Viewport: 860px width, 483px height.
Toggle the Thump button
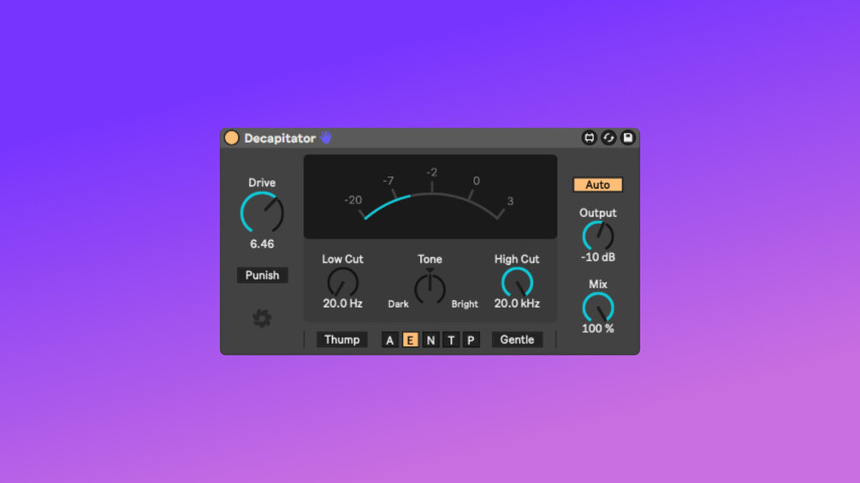pos(341,339)
